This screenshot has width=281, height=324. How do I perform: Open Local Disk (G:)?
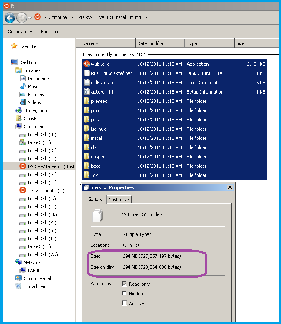(x=42, y=174)
